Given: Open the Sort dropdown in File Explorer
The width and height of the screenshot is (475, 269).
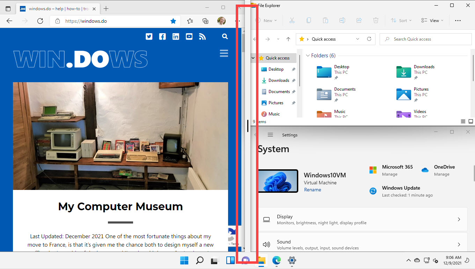Looking at the screenshot, I should (x=401, y=21).
